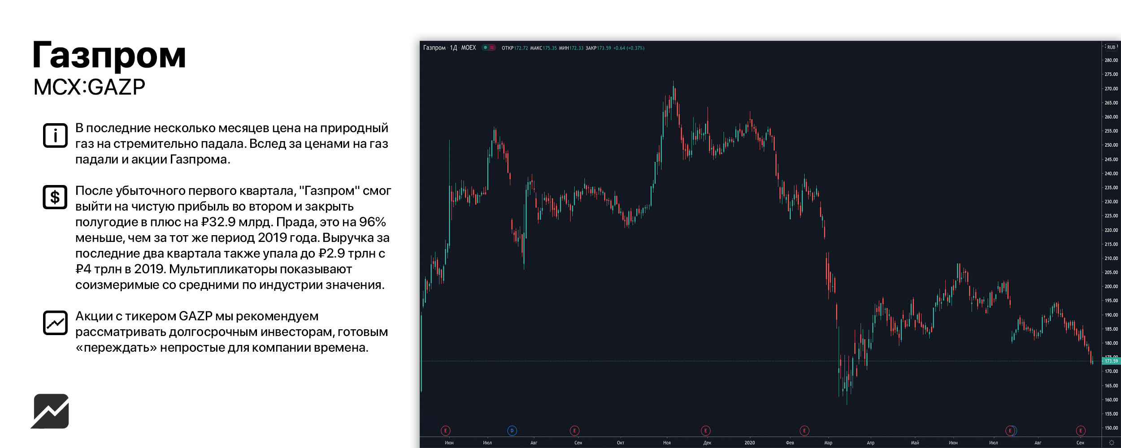Click the Май label on time axis

click(915, 443)
